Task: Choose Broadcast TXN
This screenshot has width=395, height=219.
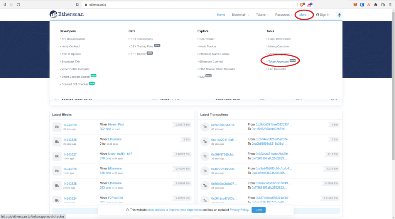Action: [71, 62]
